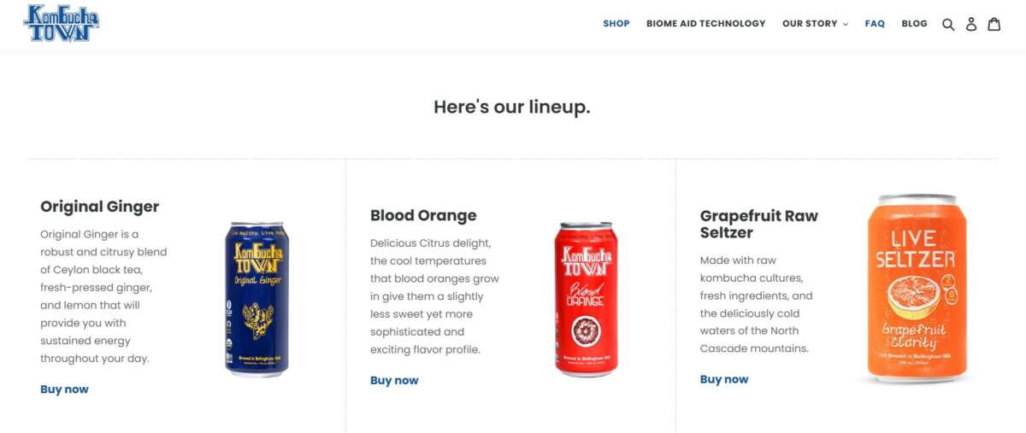This screenshot has width=1026, height=433.
Task: Click Buy now under Original Ginger
Action: coord(64,389)
